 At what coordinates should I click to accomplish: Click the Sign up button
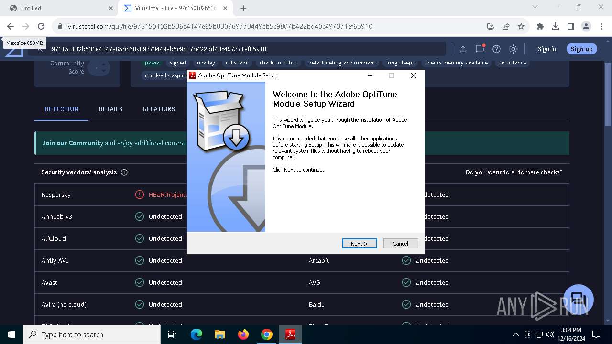point(581,49)
